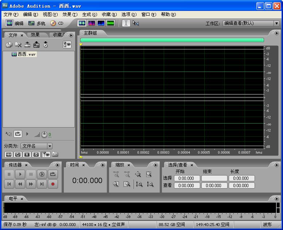
Task: Open file panel options arrow menu
Action: (71, 35)
